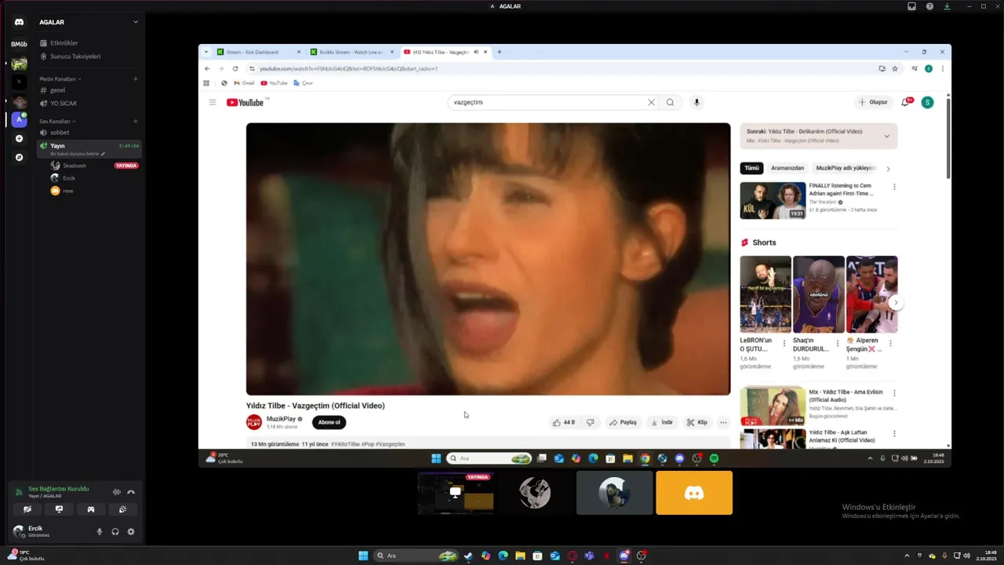1004x565 pixels.
Task: Toggle noise suppression in voice panel
Action: (117, 492)
